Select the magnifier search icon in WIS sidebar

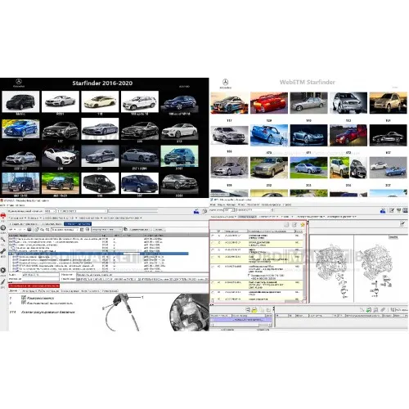point(3,240)
